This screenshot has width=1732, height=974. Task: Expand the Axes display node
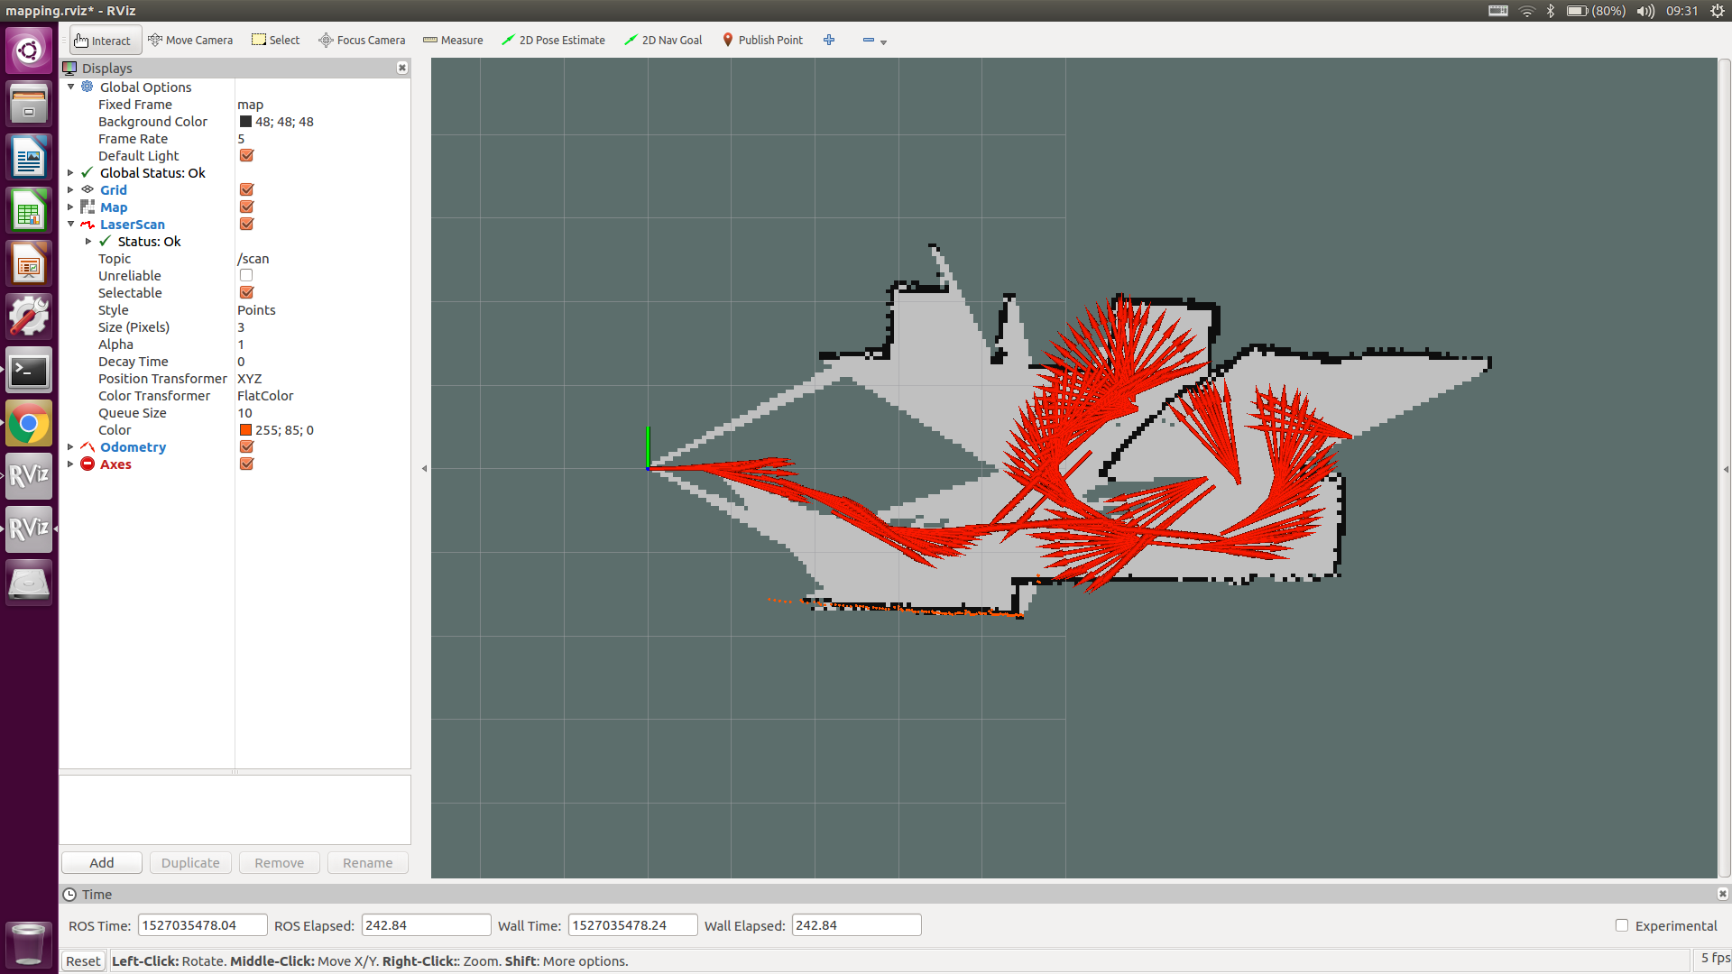click(71, 464)
